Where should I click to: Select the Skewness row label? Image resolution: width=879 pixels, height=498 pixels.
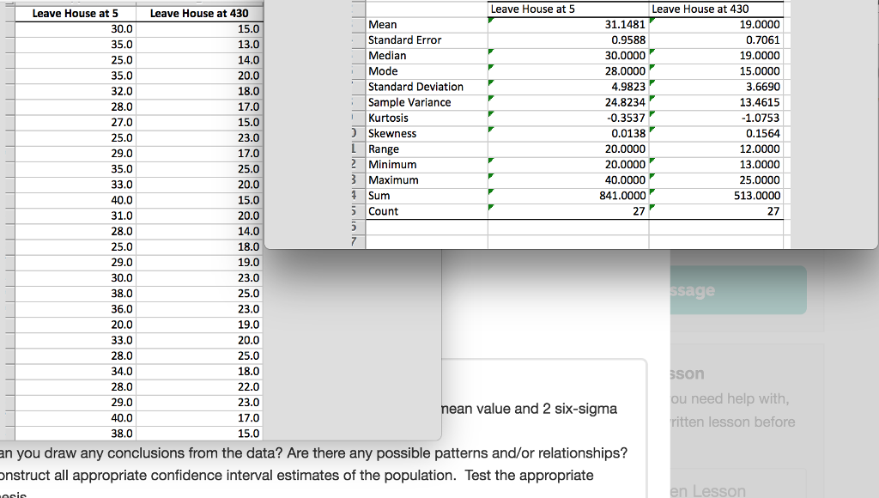pyautogui.click(x=392, y=133)
